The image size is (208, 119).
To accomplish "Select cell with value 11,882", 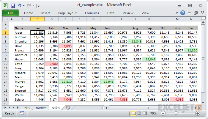I will [37, 32].
